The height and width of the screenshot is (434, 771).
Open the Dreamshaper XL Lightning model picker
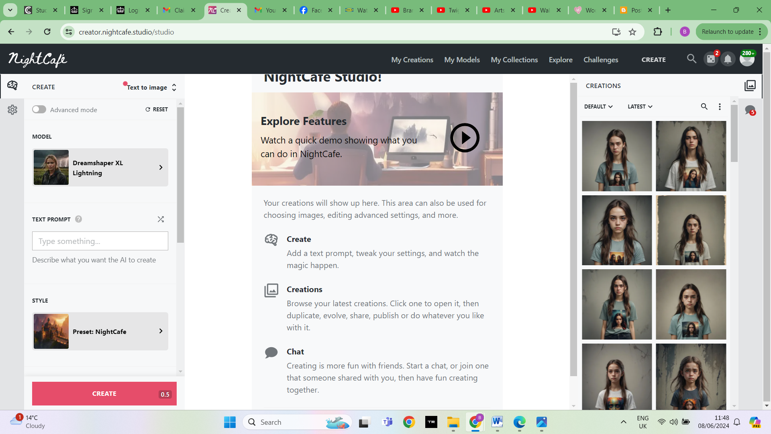(100, 168)
